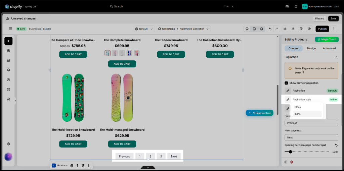Click the spacing between page number slider
This screenshot has height=171, width=344.
(x=307, y=152)
